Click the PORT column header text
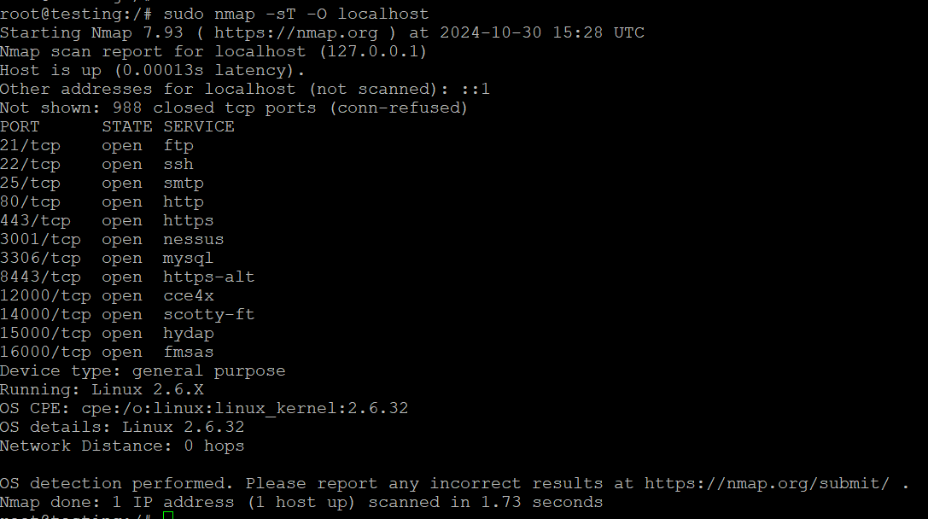 click(20, 126)
